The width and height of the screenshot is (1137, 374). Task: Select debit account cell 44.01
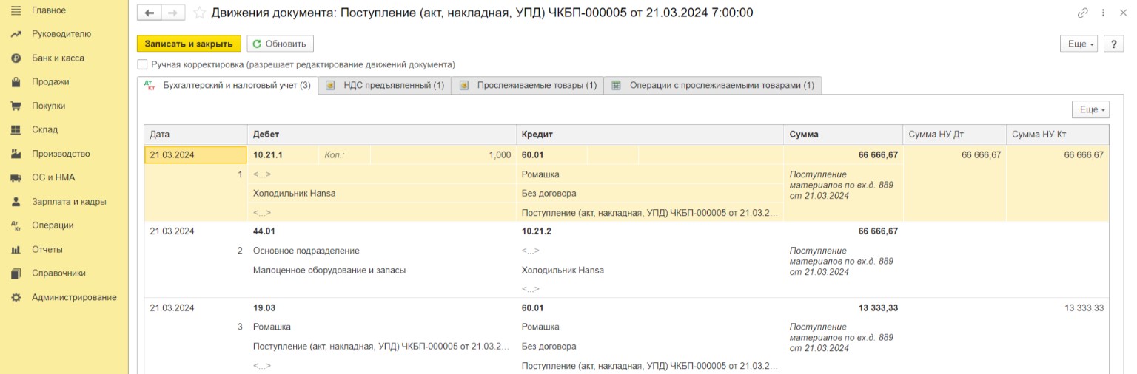pos(264,231)
